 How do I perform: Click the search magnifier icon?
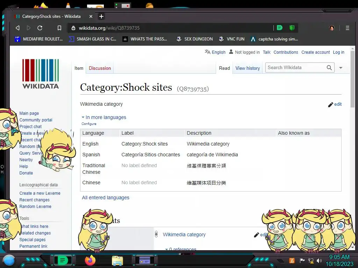pos(329,68)
